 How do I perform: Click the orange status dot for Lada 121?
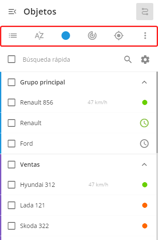(145, 205)
